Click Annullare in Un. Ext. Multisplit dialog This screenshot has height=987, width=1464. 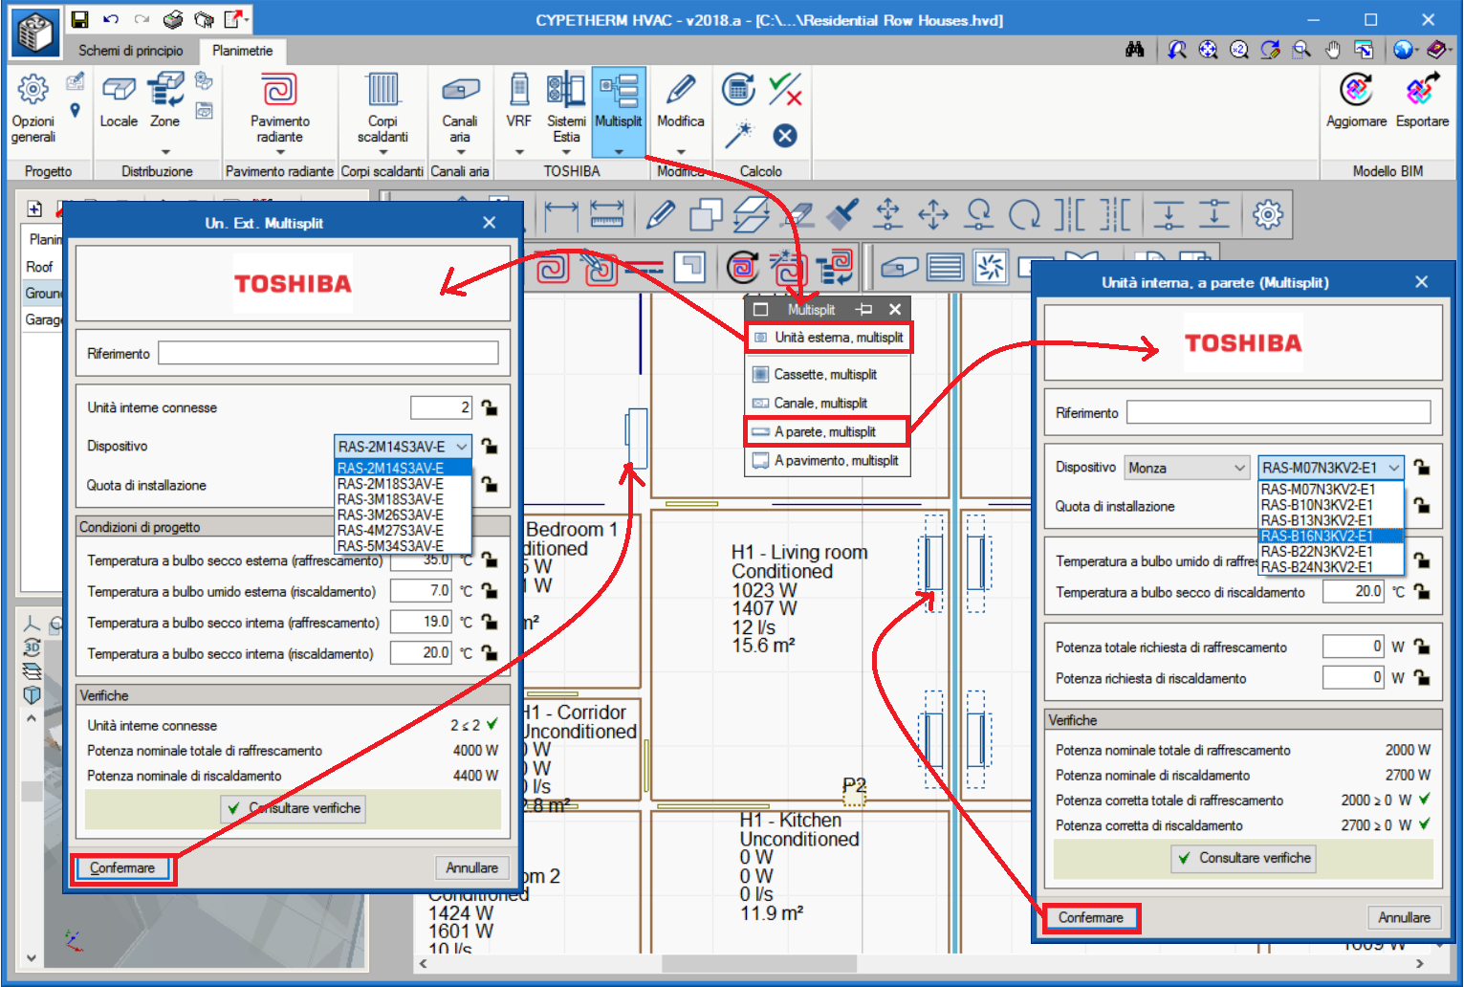(x=471, y=867)
